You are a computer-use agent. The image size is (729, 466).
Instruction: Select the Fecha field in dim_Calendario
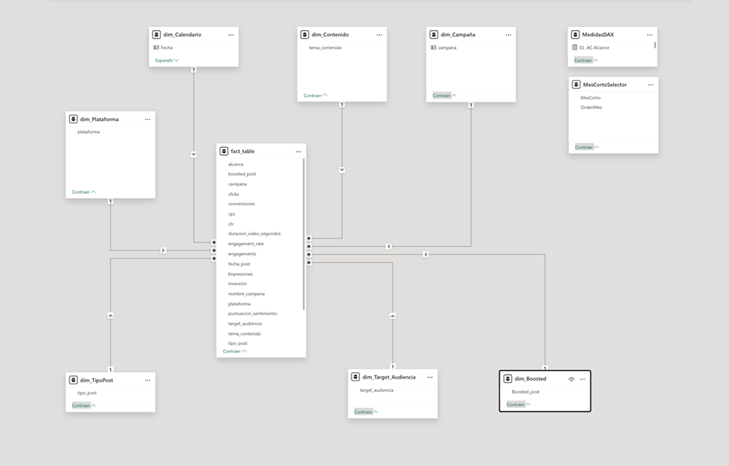(x=166, y=48)
